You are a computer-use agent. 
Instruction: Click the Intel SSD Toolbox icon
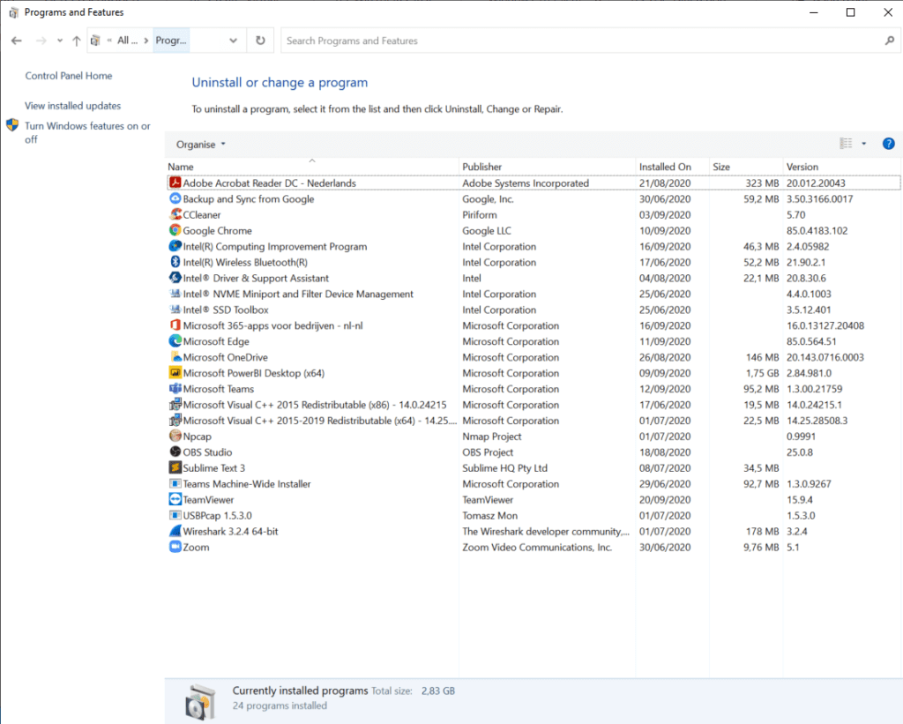(x=175, y=310)
